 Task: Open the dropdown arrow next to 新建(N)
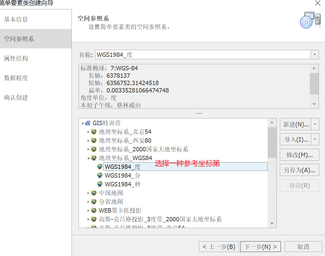(315, 124)
